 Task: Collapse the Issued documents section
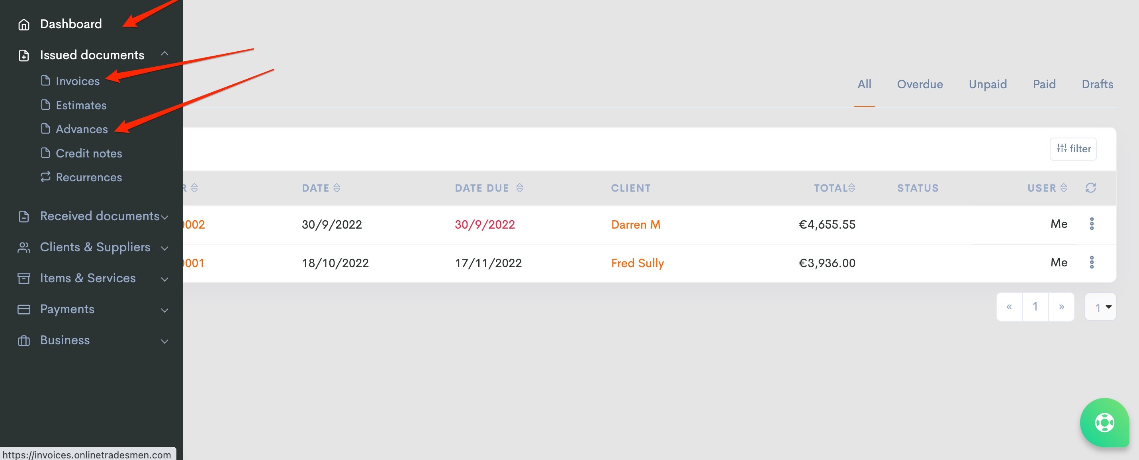(x=164, y=54)
